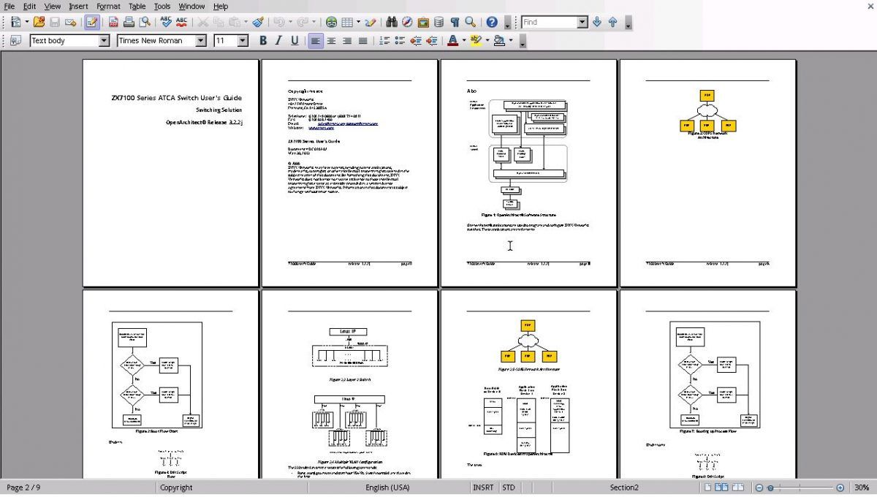Screen dimensions: 877x497
Task: Click the Zoom In plus button
Action: point(840,487)
